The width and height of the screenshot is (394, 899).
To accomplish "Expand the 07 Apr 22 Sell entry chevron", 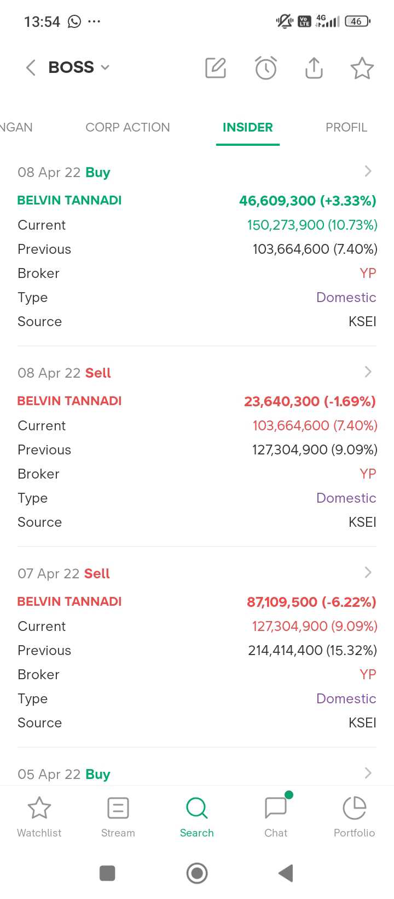I will click(368, 573).
